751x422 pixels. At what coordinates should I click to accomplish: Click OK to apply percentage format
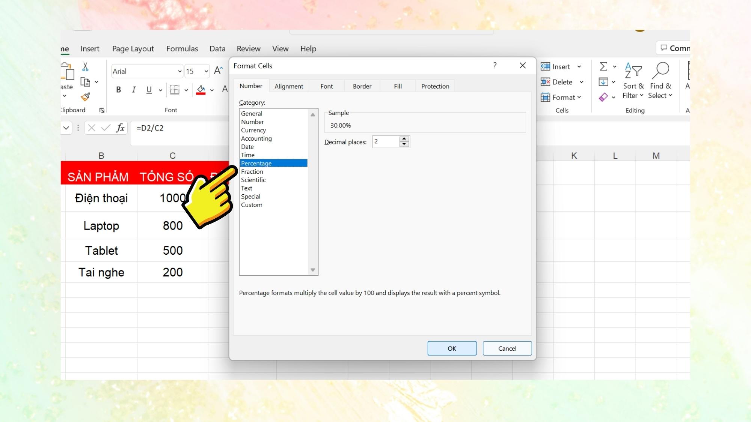(451, 348)
